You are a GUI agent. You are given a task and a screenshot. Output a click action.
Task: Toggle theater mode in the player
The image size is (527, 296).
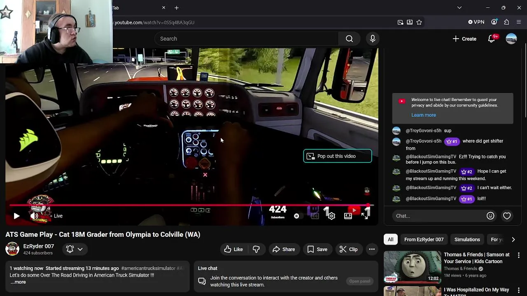(x=348, y=216)
